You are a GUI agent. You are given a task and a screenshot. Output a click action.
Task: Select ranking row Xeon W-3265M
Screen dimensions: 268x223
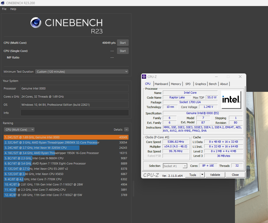coord(66,148)
